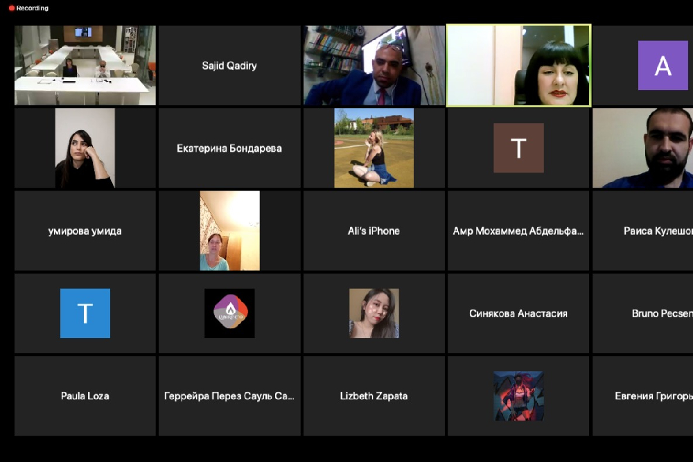Select video of woman in teal shirt
Image resolution: width=693 pixels, height=462 pixels.
click(x=230, y=231)
